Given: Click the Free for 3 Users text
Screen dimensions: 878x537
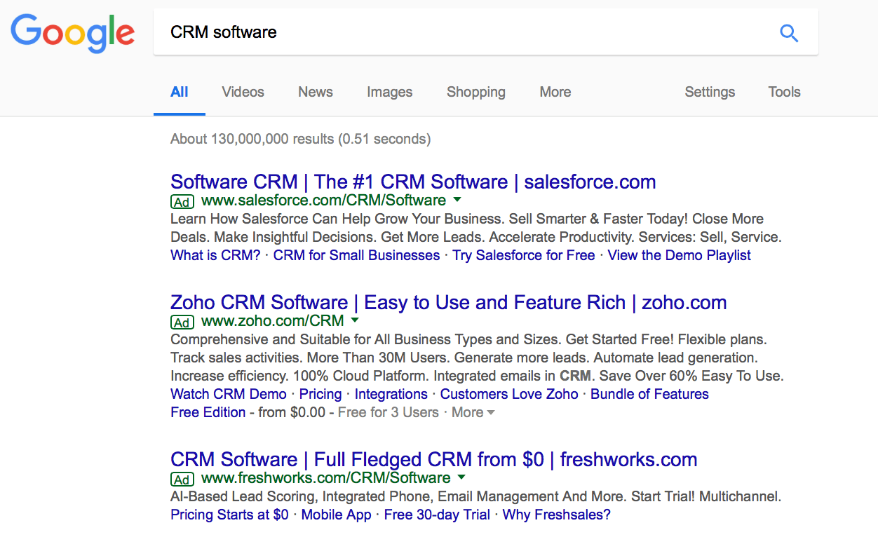Looking at the screenshot, I should coord(388,412).
